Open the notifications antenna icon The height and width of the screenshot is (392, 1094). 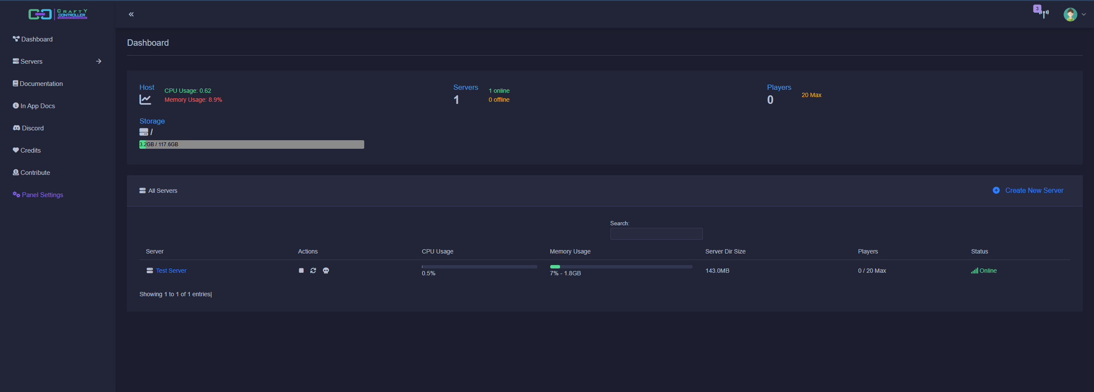point(1044,14)
